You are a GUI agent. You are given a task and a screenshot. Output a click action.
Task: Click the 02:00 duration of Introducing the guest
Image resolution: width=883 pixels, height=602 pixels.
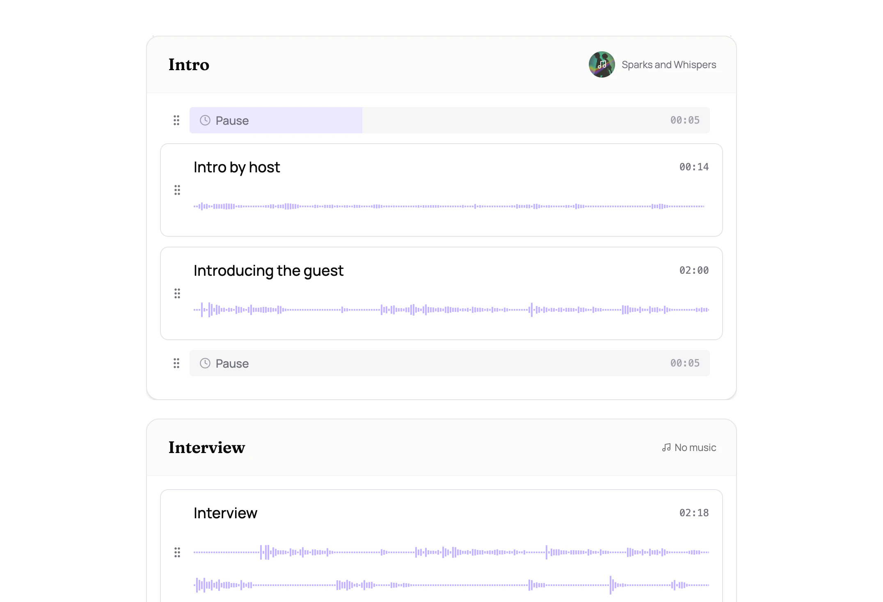(694, 270)
